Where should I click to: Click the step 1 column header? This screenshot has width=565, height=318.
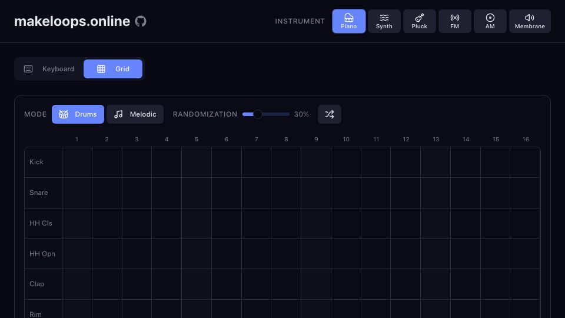click(77, 139)
